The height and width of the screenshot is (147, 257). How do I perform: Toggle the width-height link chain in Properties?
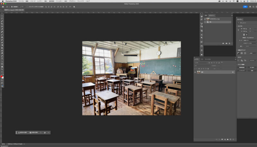238,30
